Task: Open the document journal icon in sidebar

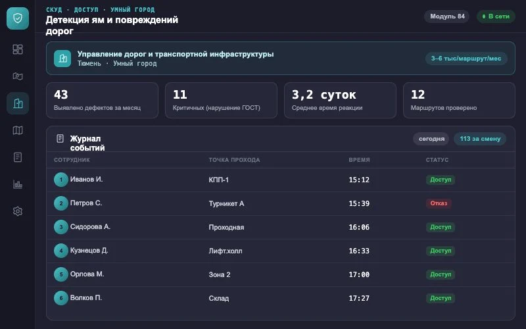Action: pyautogui.click(x=18, y=157)
